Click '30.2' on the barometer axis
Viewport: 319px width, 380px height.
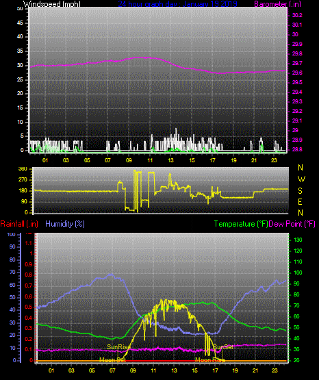(x=297, y=15)
